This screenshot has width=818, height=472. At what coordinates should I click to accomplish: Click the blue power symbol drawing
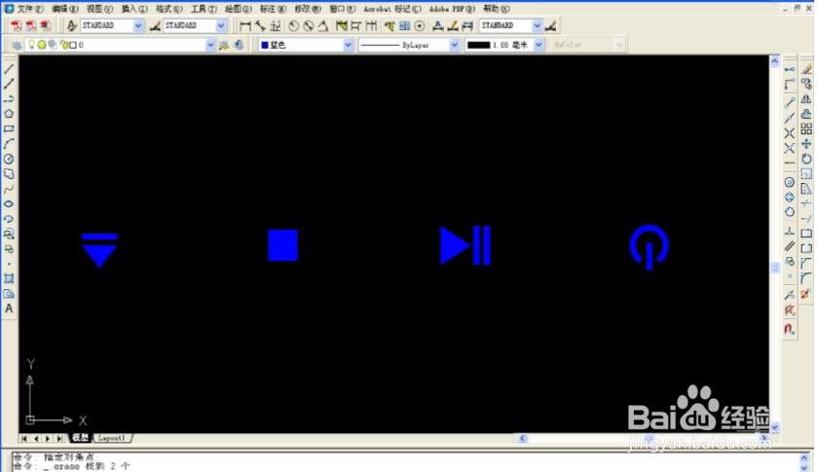coord(650,247)
